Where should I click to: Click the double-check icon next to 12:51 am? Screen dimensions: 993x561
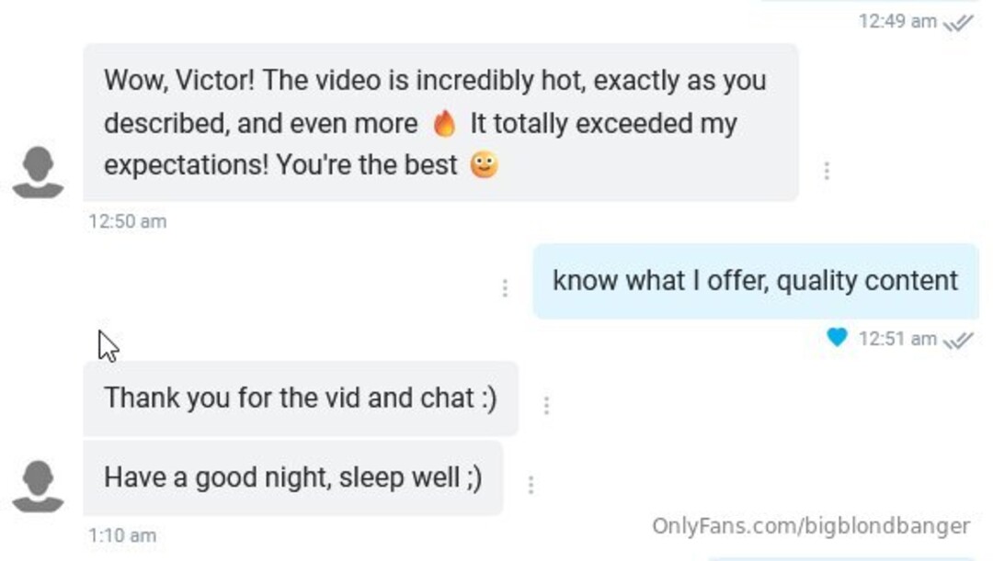pos(958,340)
